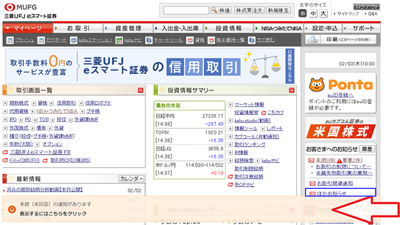Open the 設定・申込 menu

pos(323,28)
